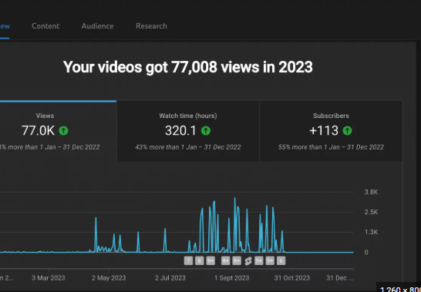Click the +113 subscribers value

pos(324,131)
